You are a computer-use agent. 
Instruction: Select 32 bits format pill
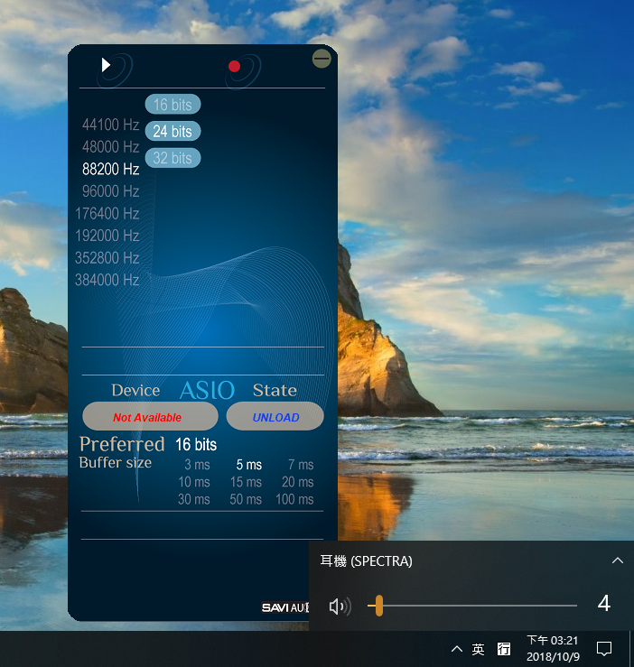(172, 158)
